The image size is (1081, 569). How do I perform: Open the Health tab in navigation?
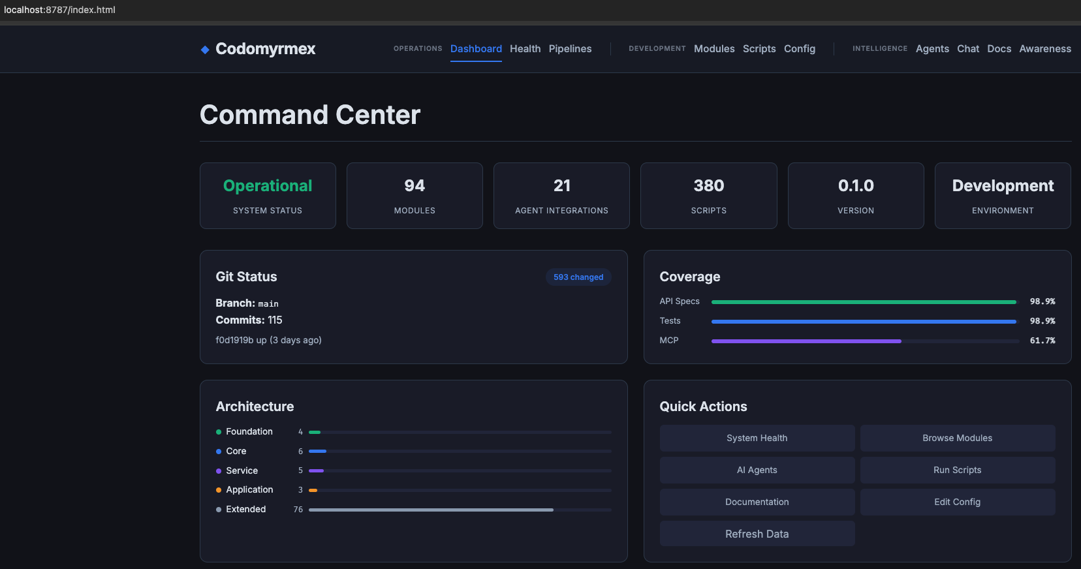coord(525,49)
